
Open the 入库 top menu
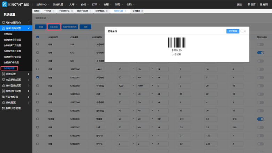tap(73, 5)
